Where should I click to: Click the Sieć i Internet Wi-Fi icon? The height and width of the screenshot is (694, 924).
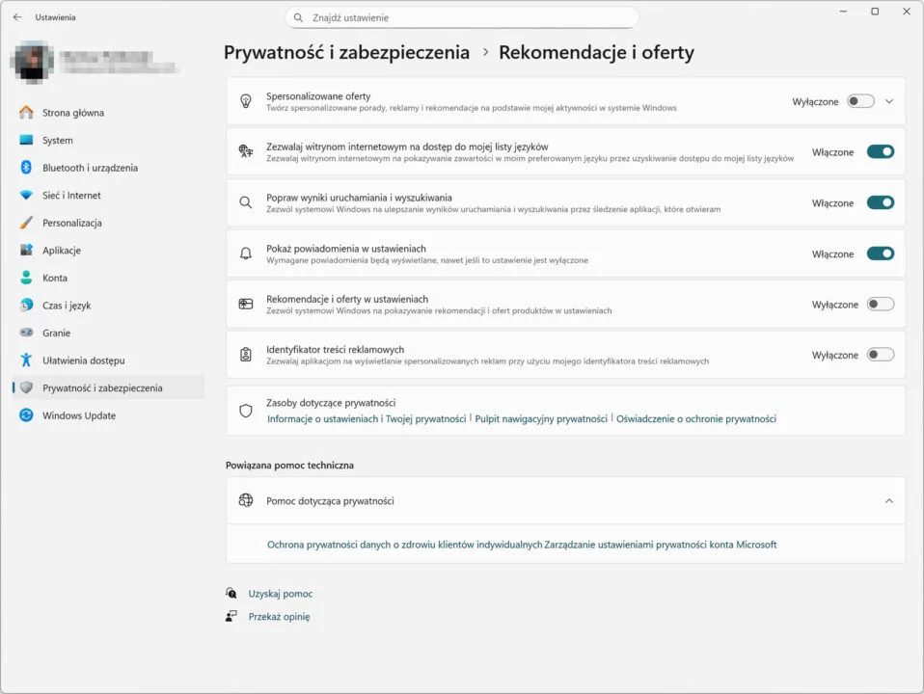click(x=26, y=196)
